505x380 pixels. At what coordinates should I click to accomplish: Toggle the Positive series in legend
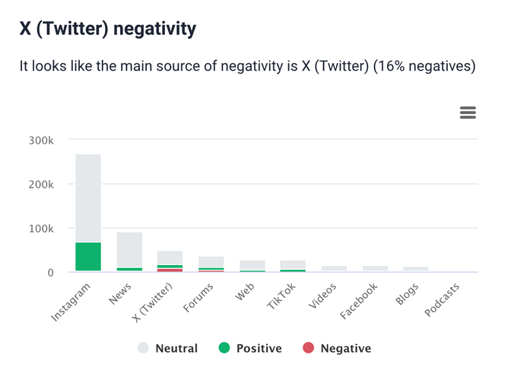click(249, 349)
